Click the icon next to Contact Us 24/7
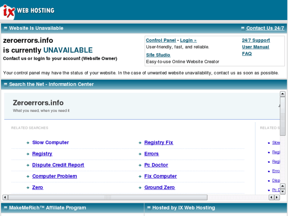The image size is (288, 216). tap(243, 28)
